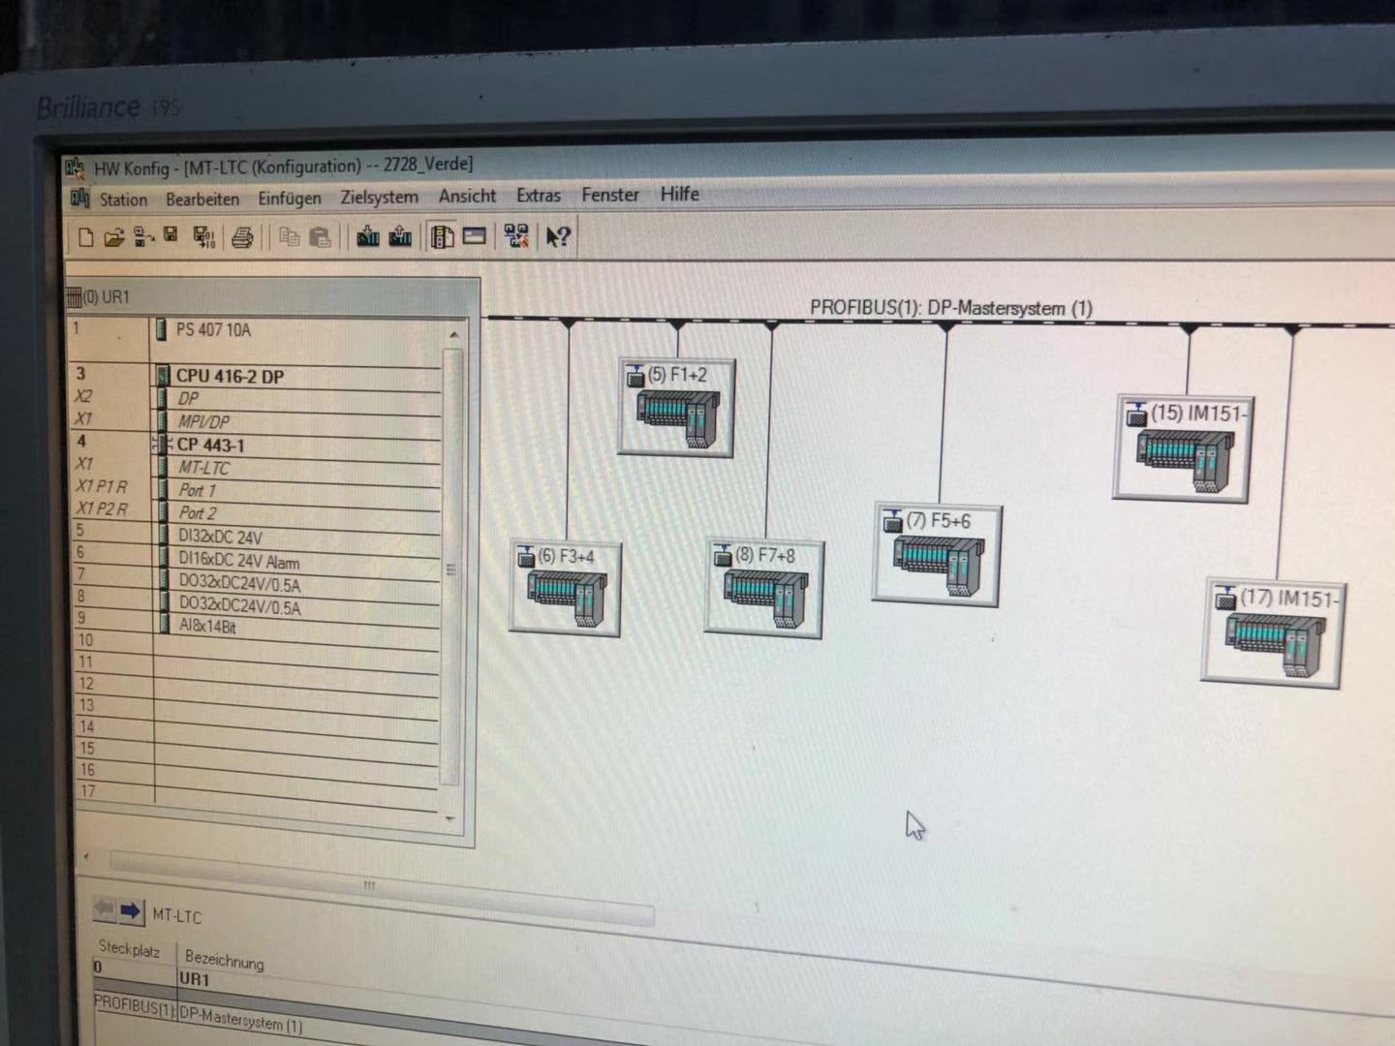Toggle the hardware catalog icon

coord(443,236)
